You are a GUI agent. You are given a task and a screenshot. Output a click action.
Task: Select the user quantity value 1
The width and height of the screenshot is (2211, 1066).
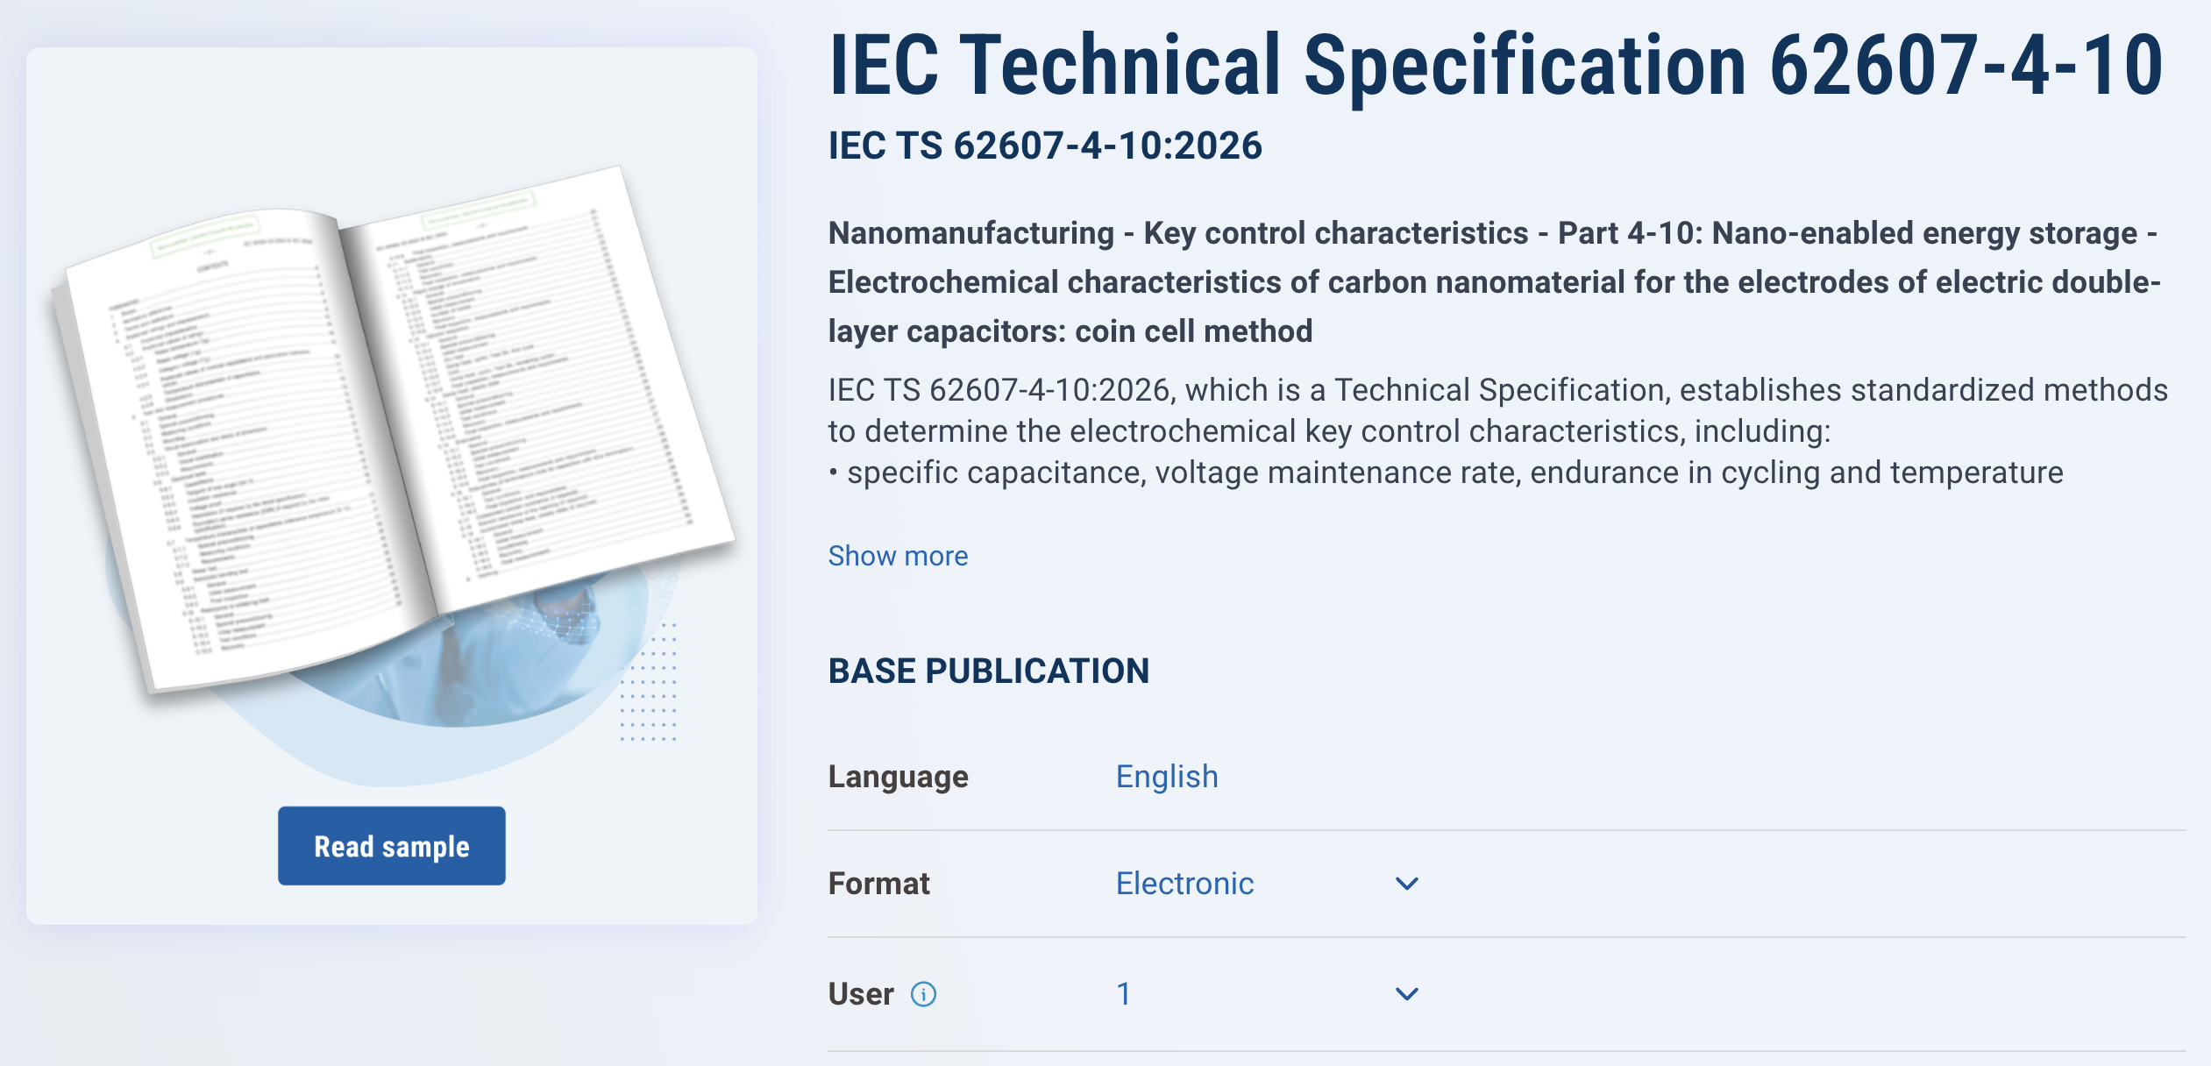point(1123,994)
